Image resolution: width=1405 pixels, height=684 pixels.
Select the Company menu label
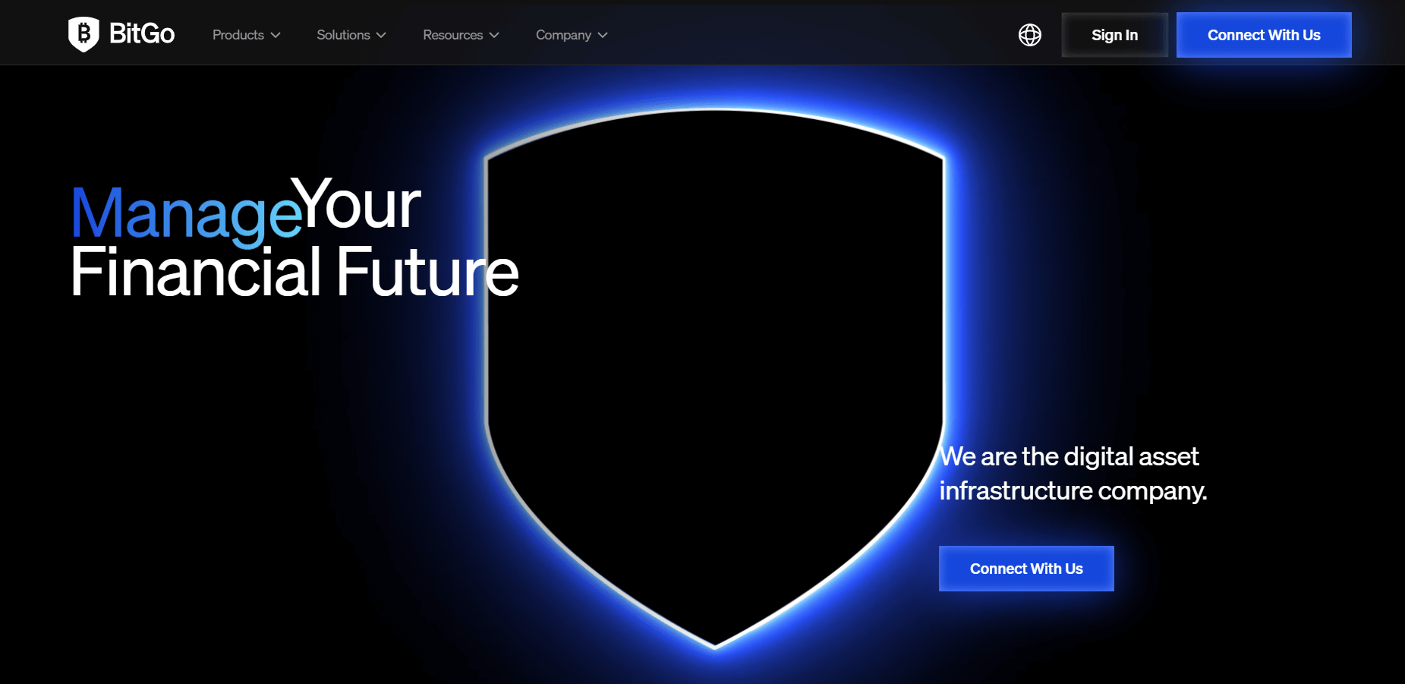563,35
